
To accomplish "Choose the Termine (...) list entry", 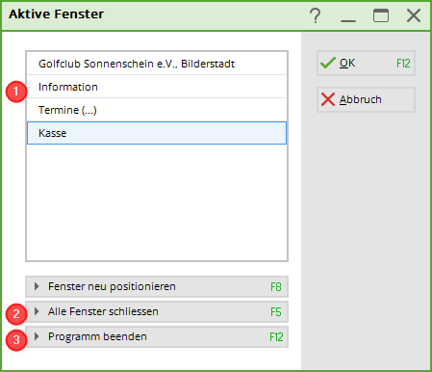I will 157,110.
